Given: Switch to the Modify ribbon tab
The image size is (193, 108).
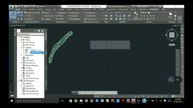Looking at the screenshot, I should click(40, 9).
